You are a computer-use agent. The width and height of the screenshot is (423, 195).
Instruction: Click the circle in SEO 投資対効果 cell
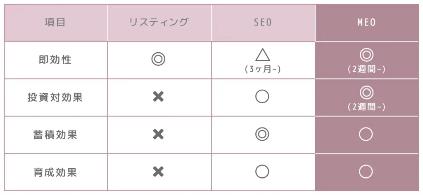coord(262,97)
